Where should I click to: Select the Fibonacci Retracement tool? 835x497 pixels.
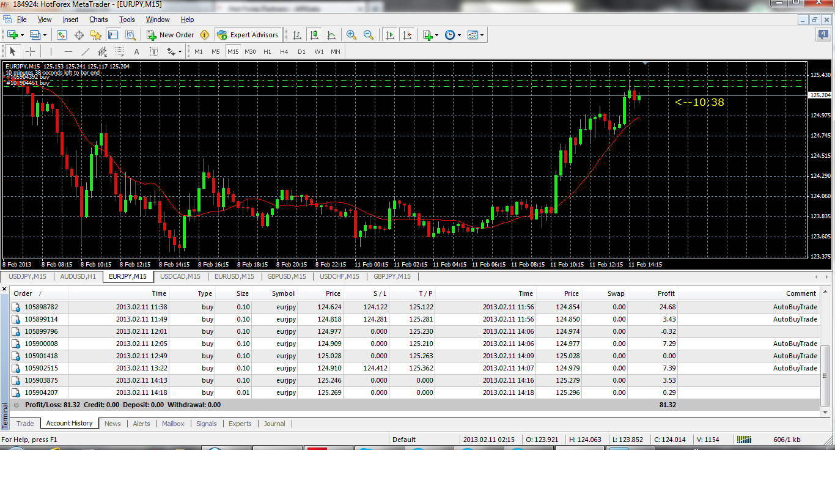click(x=119, y=51)
